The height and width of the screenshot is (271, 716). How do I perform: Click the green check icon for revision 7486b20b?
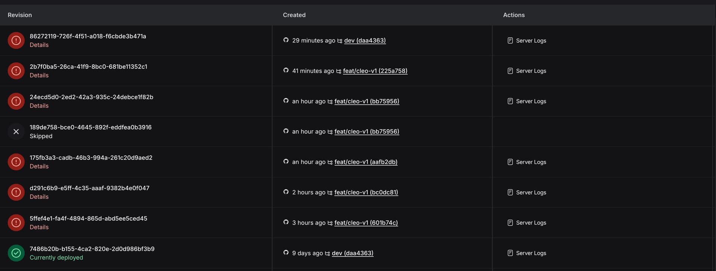coord(16,253)
